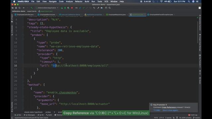Switch to EmployeeService.java tab
212x119 pixels.
click(47, 15)
